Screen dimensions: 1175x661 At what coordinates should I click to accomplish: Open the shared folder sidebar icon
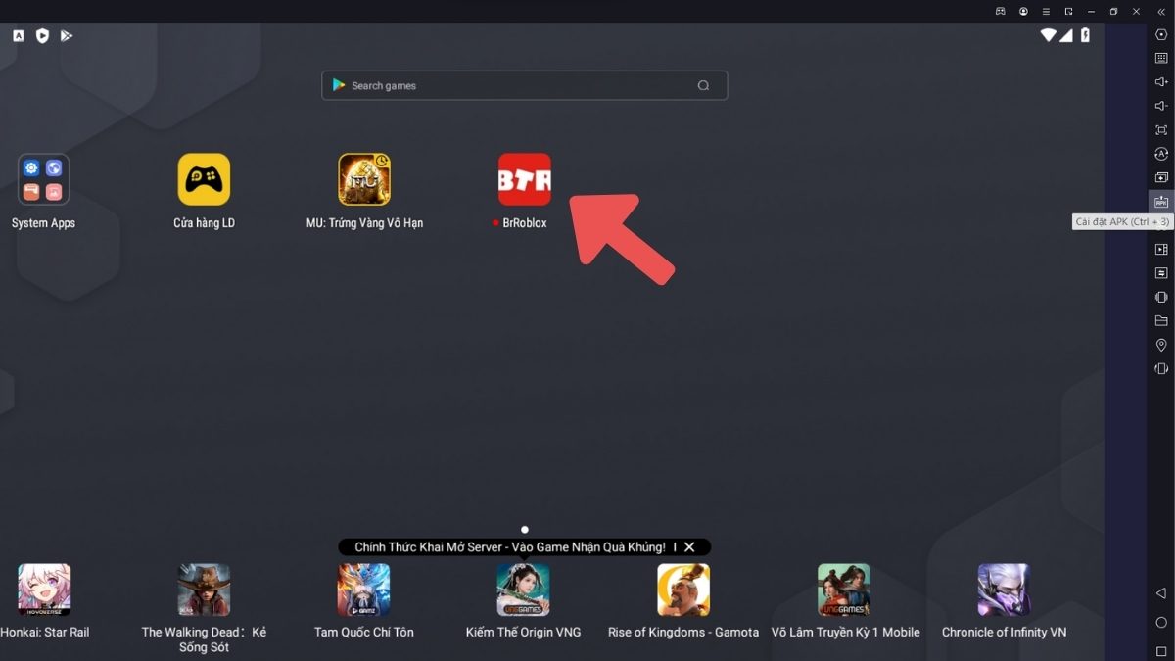coord(1160,320)
